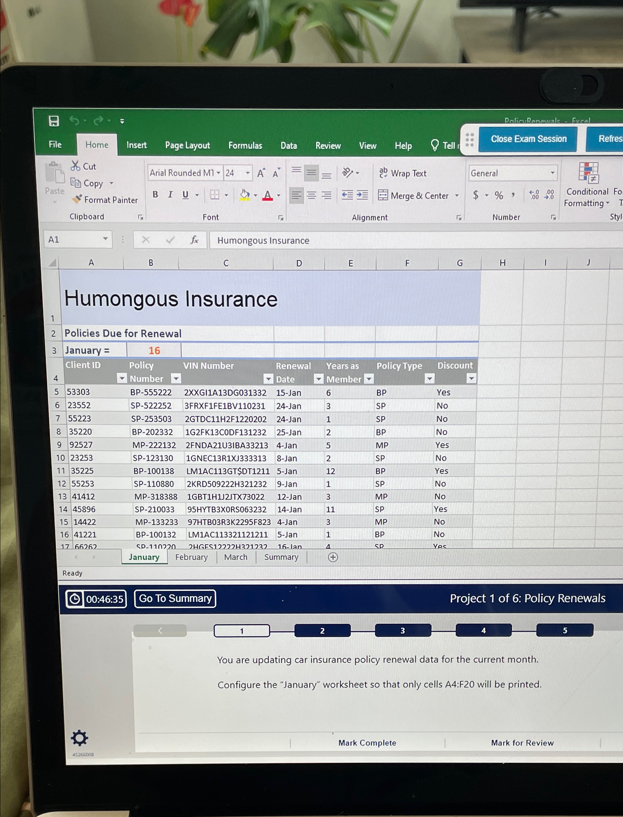Image resolution: width=623 pixels, height=817 pixels.
Task: Open the Discount column filter
Action: (471, 379)
